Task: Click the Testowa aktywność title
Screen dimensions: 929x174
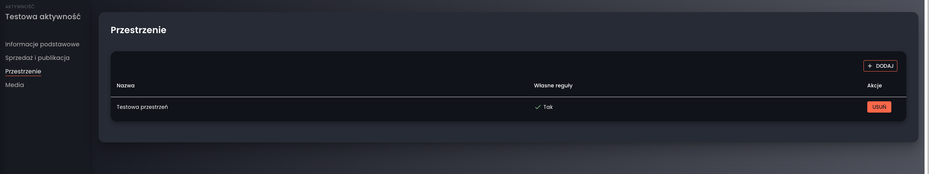Action: pos(43,17)
